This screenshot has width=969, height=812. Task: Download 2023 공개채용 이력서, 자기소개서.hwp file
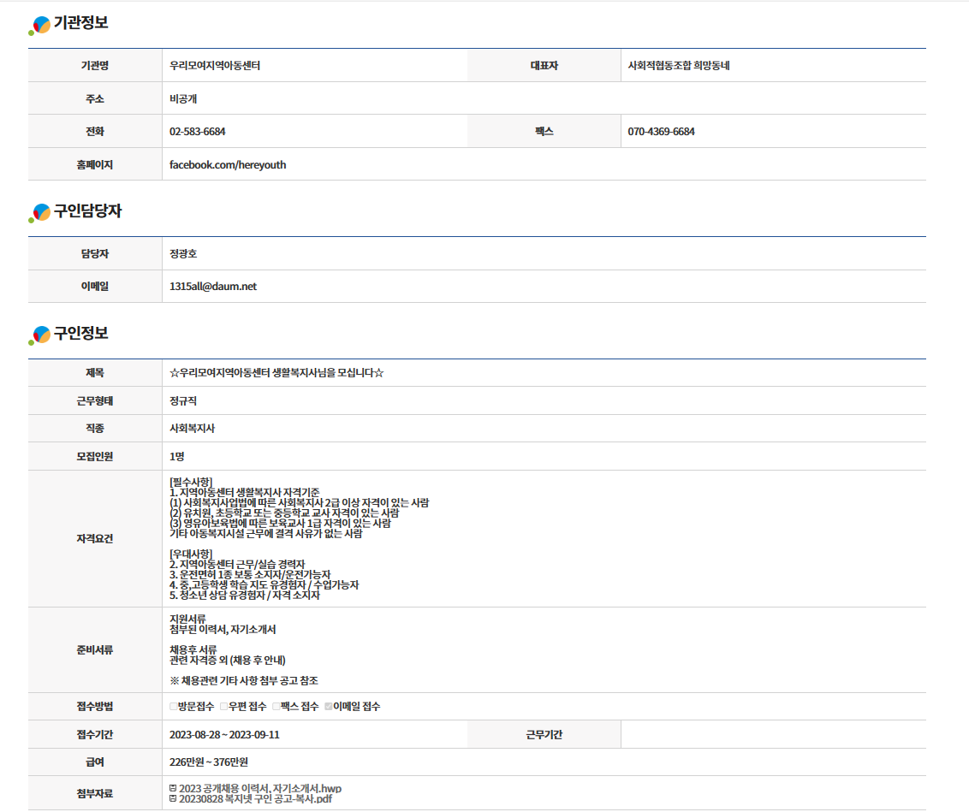(260, 788)
